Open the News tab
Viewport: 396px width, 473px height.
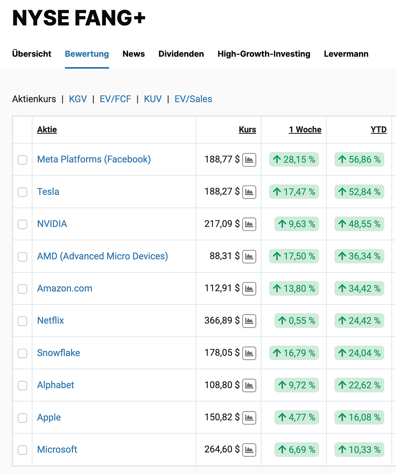[x=134, y=54]
